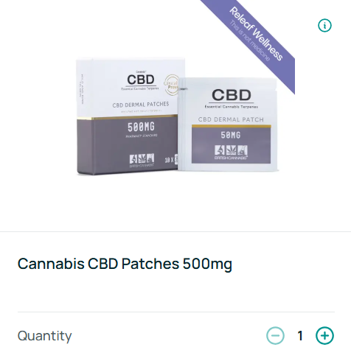Click the CBD Dermal Patch sachet text
Screen dimensions: 351x361
tap(231, 119)
